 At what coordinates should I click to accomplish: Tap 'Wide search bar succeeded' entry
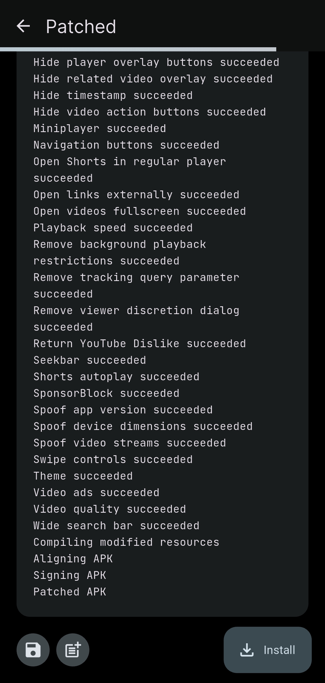(116, 526)
